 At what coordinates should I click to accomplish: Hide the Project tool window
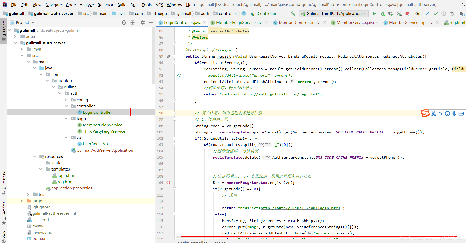[151, 22]
